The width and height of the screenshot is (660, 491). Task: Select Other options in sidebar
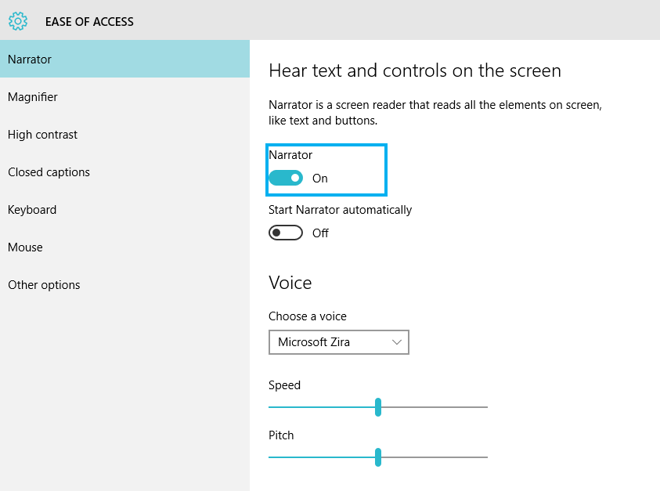pos(124,285)
